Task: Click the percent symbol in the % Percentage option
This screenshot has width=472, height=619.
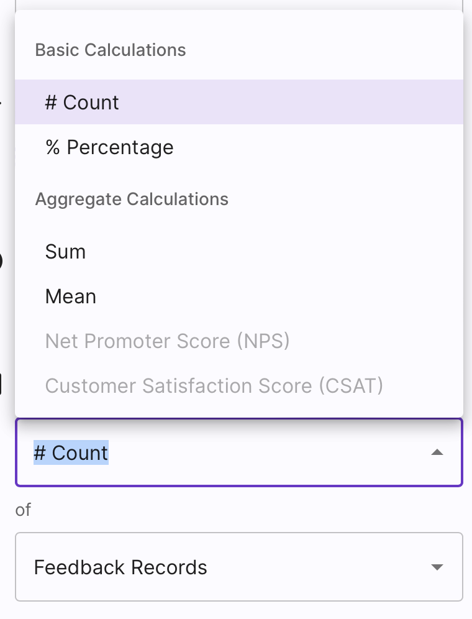Action: click(53, 147)
